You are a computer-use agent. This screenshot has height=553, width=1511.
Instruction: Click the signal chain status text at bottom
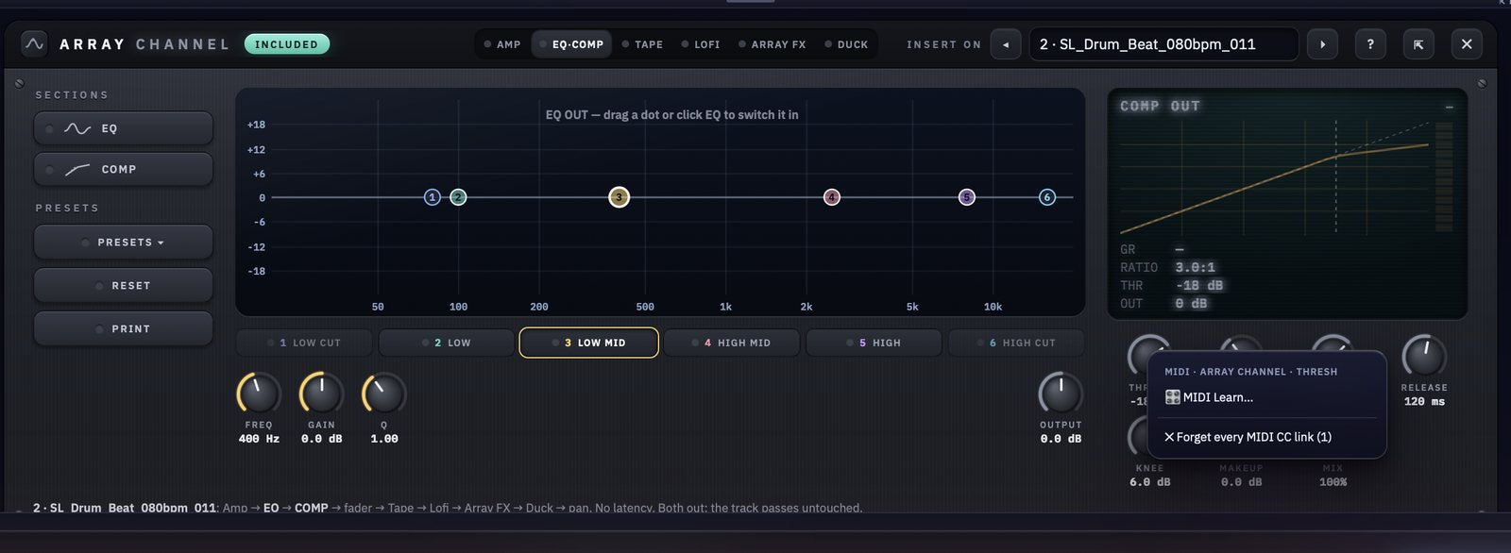pos(448,508)
